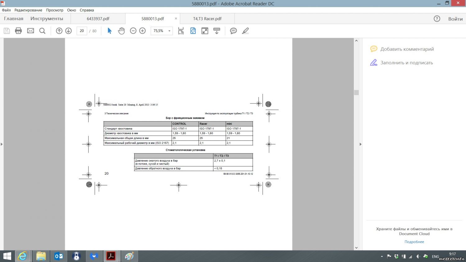
Task: Click the vertical scrollbar thumb
Action: point(356,93)
